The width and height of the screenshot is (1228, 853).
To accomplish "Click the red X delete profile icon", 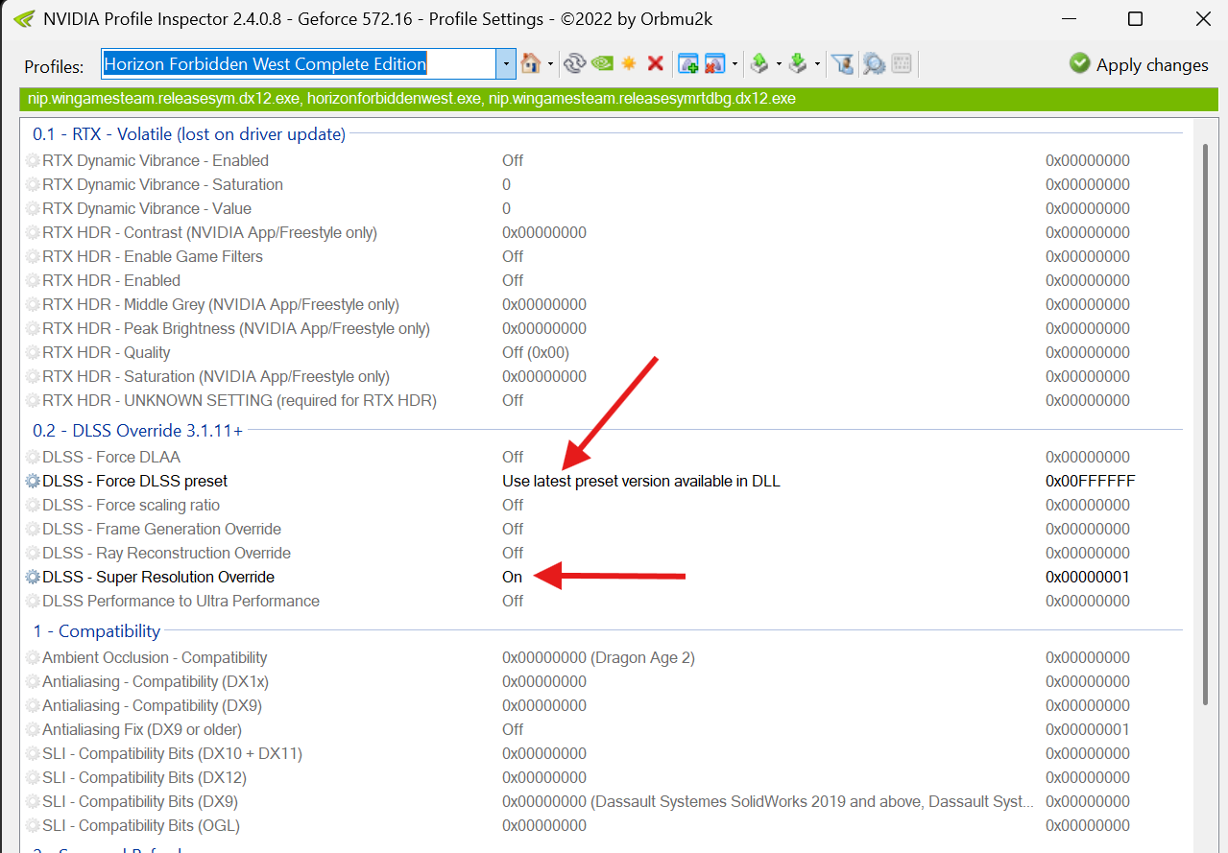I will [656, 64].
